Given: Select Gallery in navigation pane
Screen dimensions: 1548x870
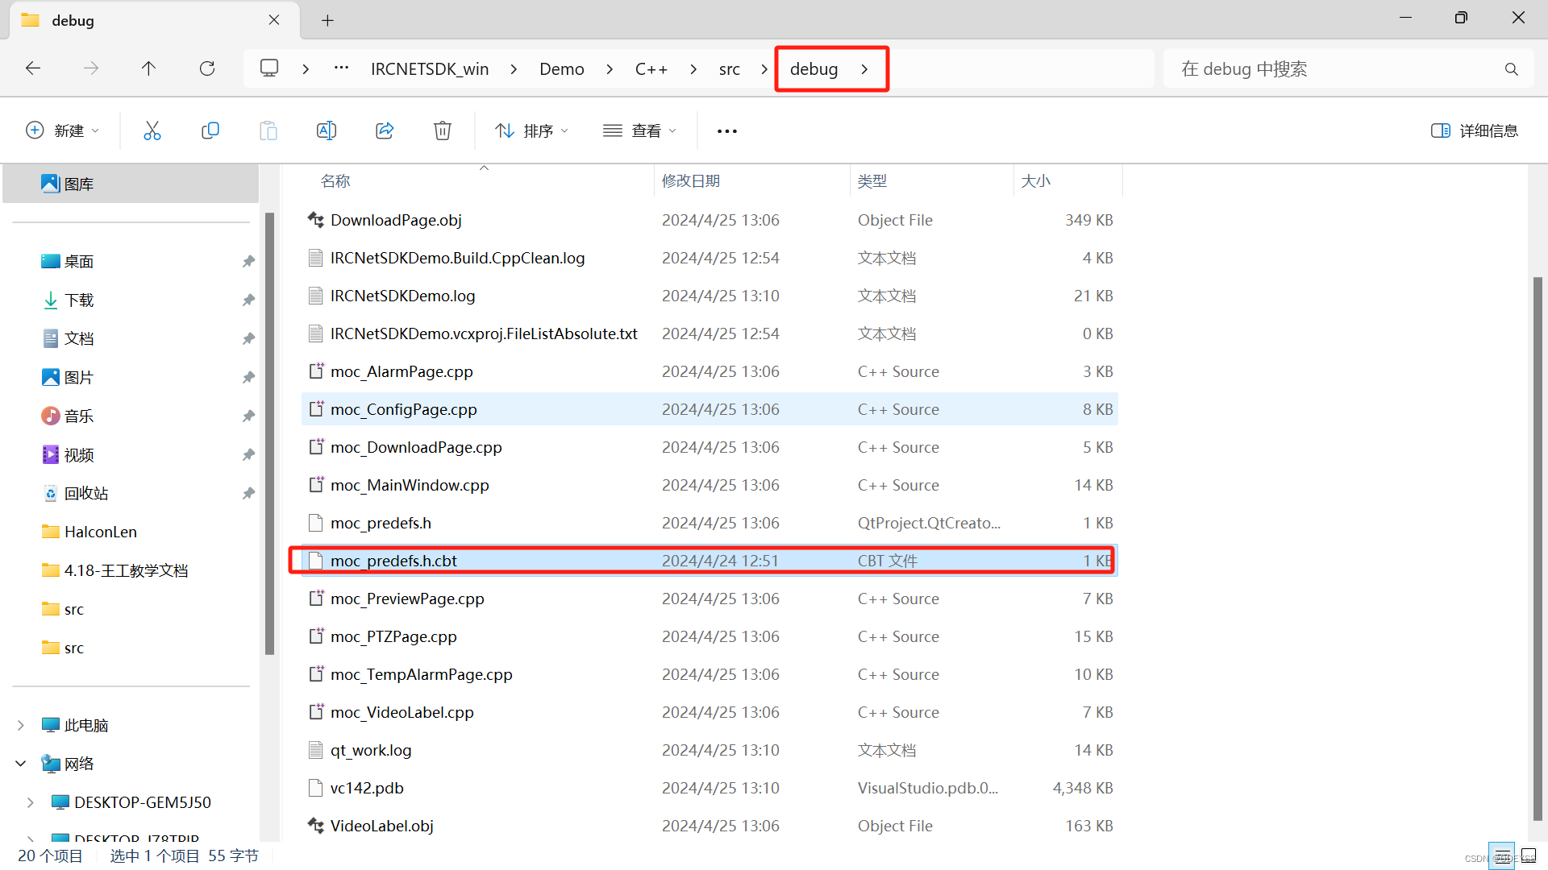Looking at the screenshot, I should click(x=131, y=184).
